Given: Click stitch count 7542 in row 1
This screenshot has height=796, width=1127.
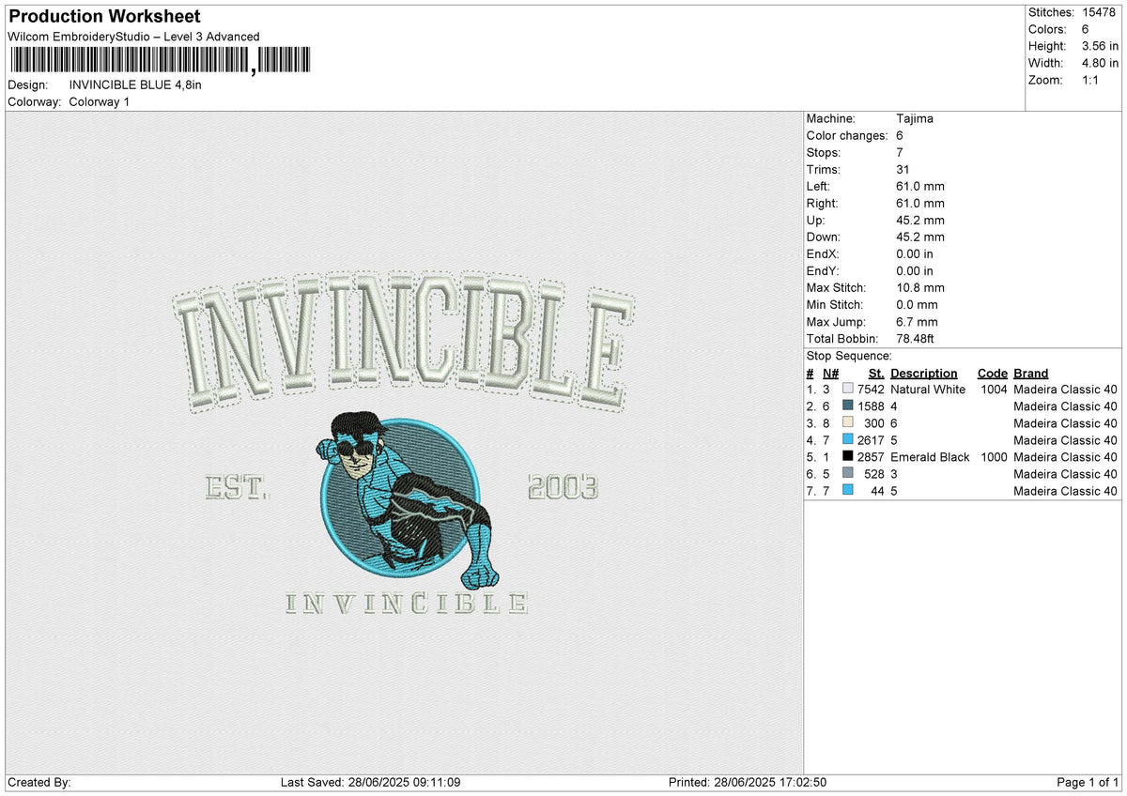Looking at the screenshot, I should (x=871, y=390).
